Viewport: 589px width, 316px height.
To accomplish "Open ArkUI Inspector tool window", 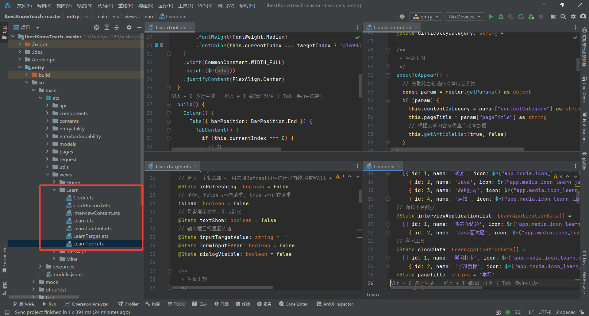I will [x=335, y=304].
